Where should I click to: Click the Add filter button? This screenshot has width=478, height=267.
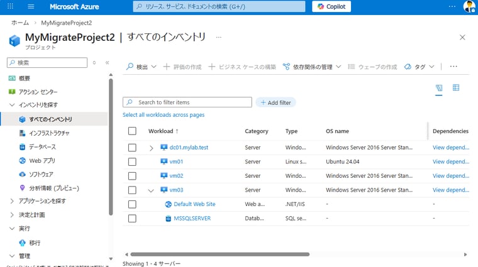click(275, 102)
